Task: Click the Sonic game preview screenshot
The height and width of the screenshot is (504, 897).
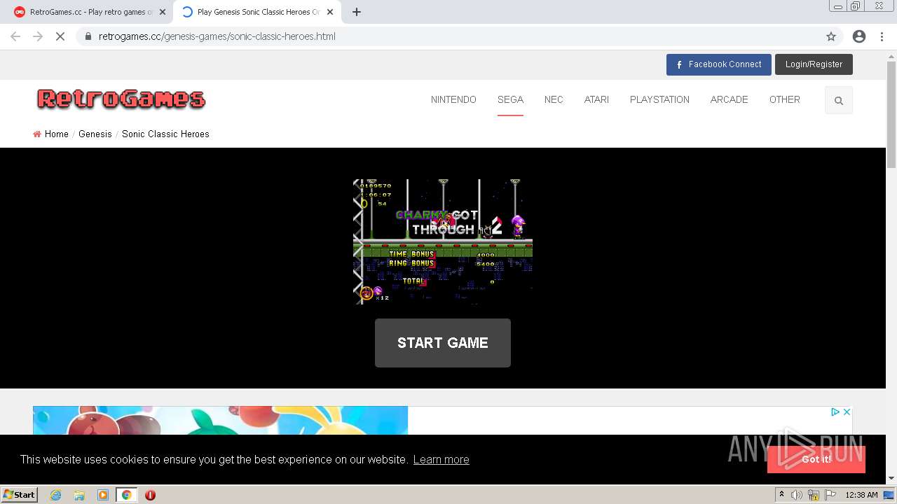Action: point(443,241)
